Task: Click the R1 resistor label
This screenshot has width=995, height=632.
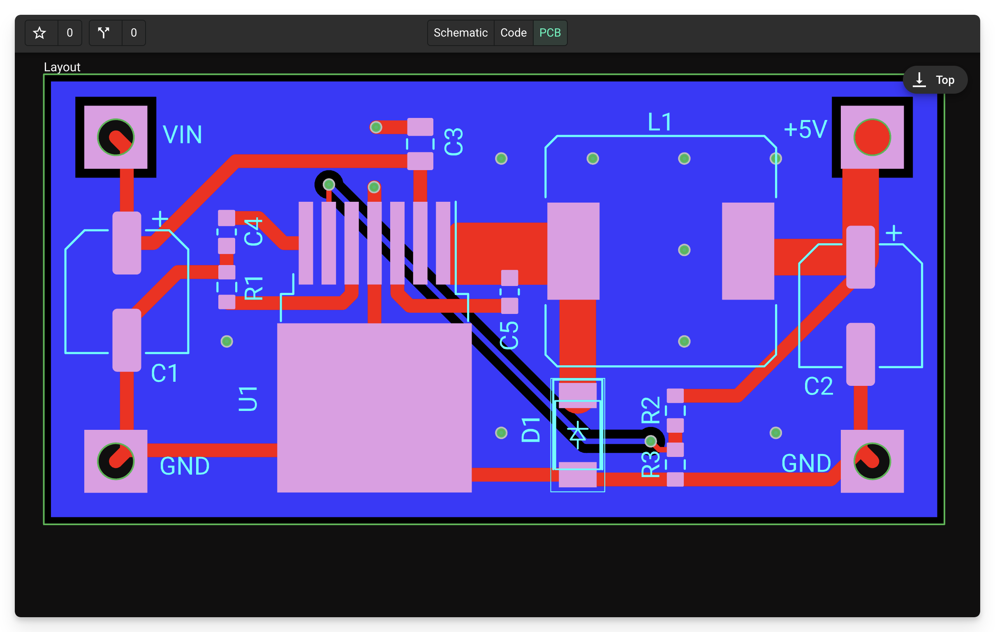Action: 254,288
